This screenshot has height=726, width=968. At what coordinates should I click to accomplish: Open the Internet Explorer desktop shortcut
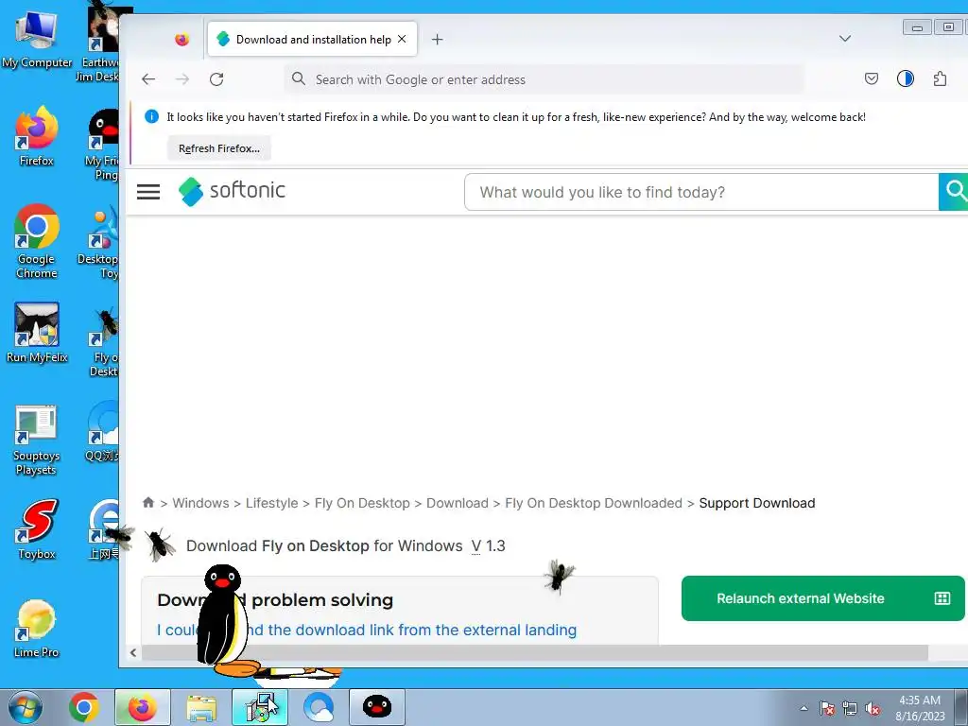(105, 527)
